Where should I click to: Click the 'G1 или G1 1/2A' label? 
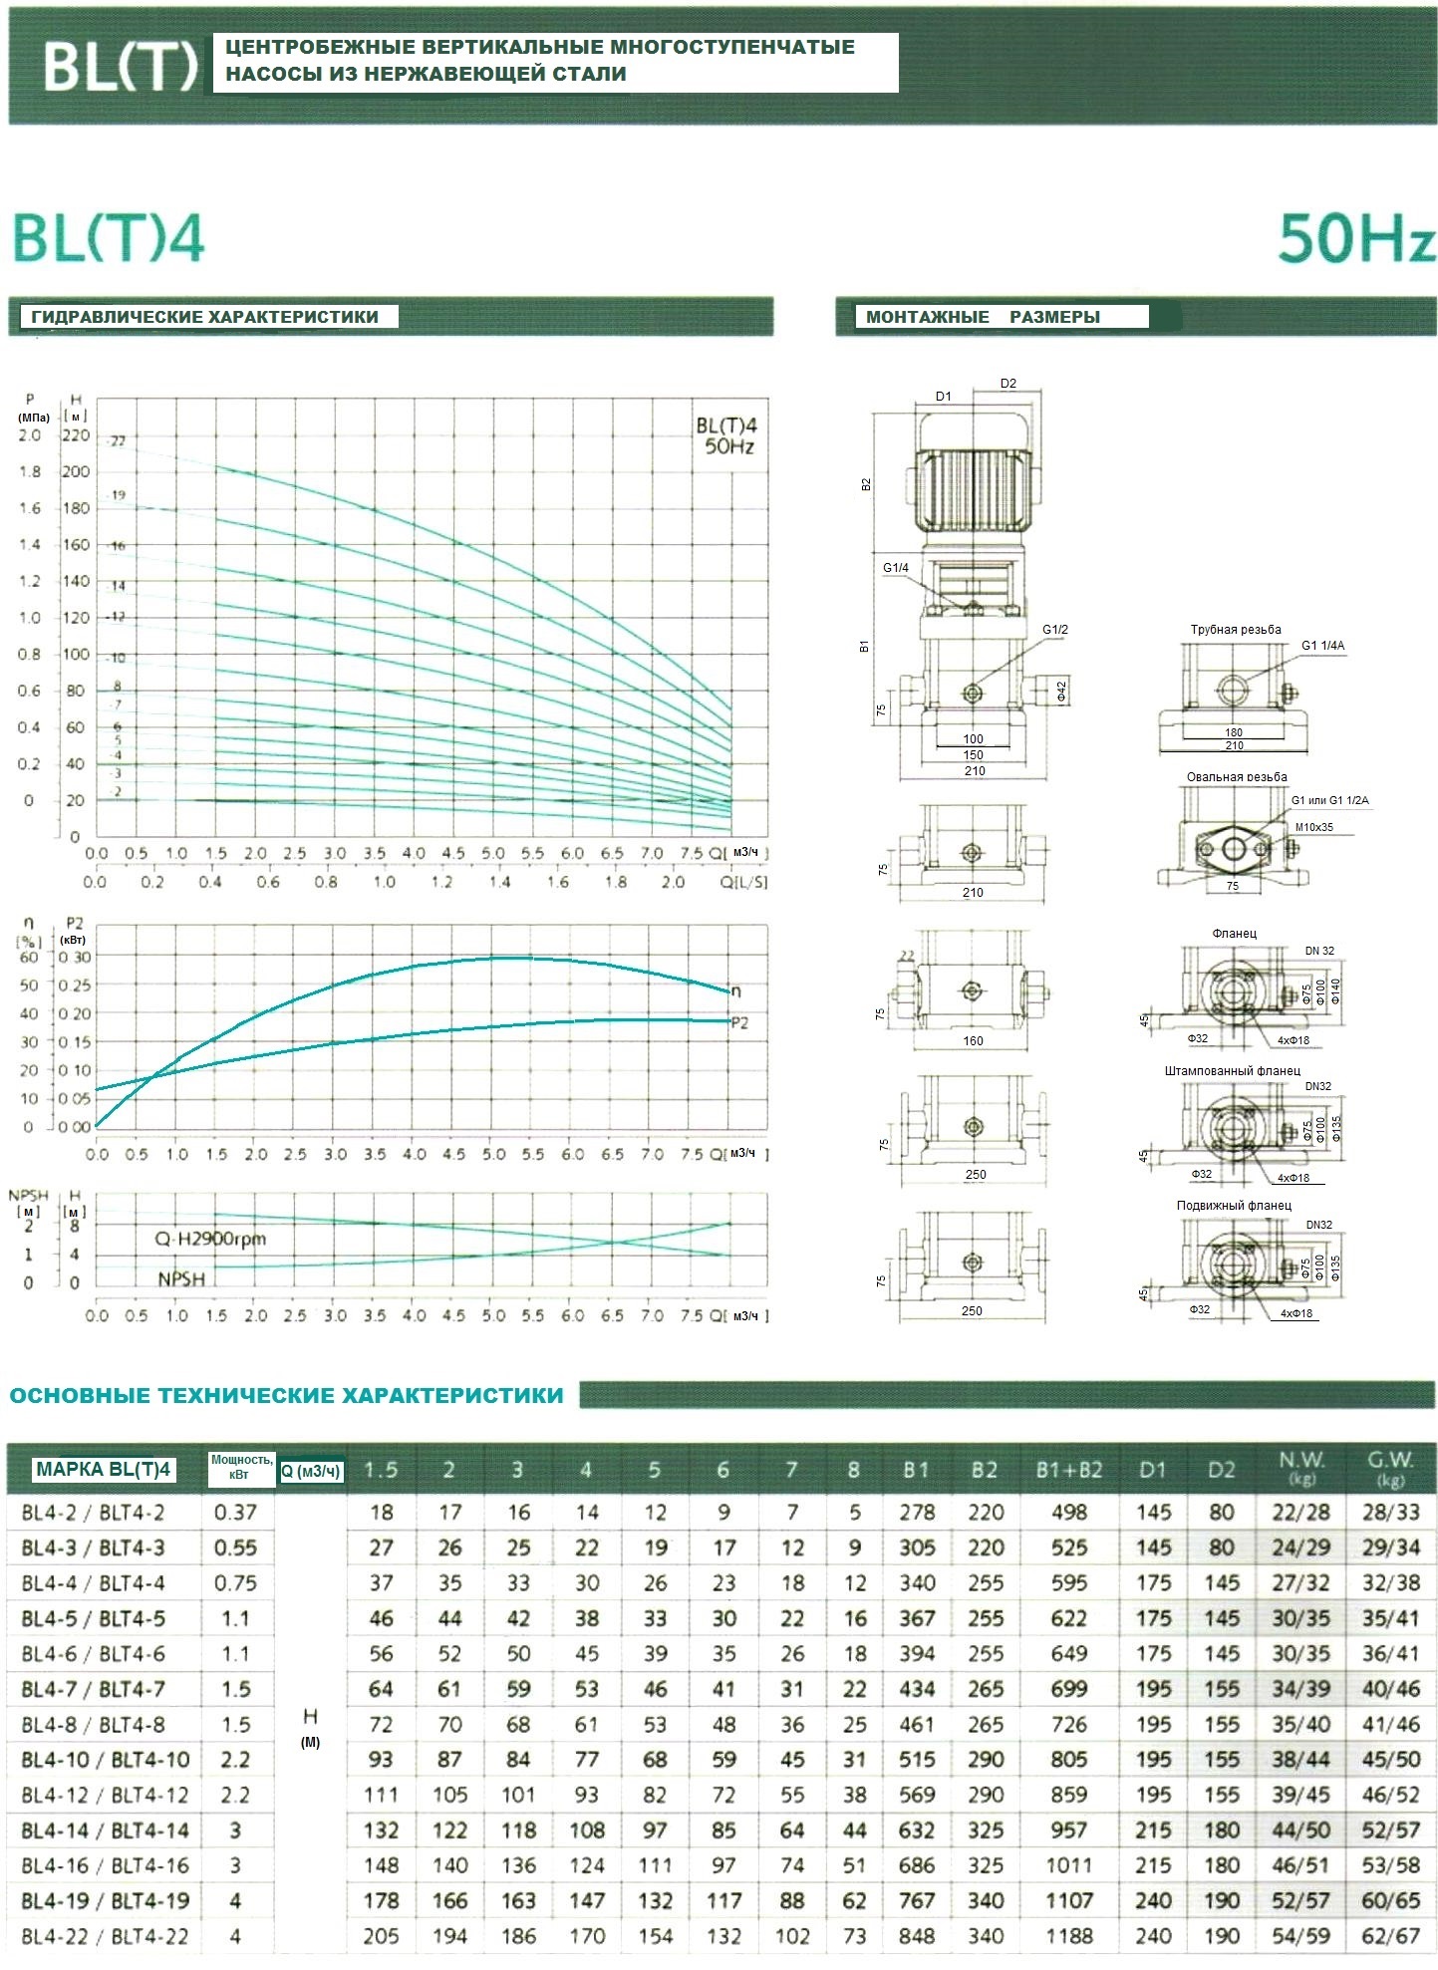click(1329, 800)
